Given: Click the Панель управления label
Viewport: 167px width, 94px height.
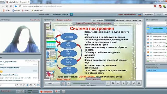Looking at the screenshot, I should click(x=93, y=79).
